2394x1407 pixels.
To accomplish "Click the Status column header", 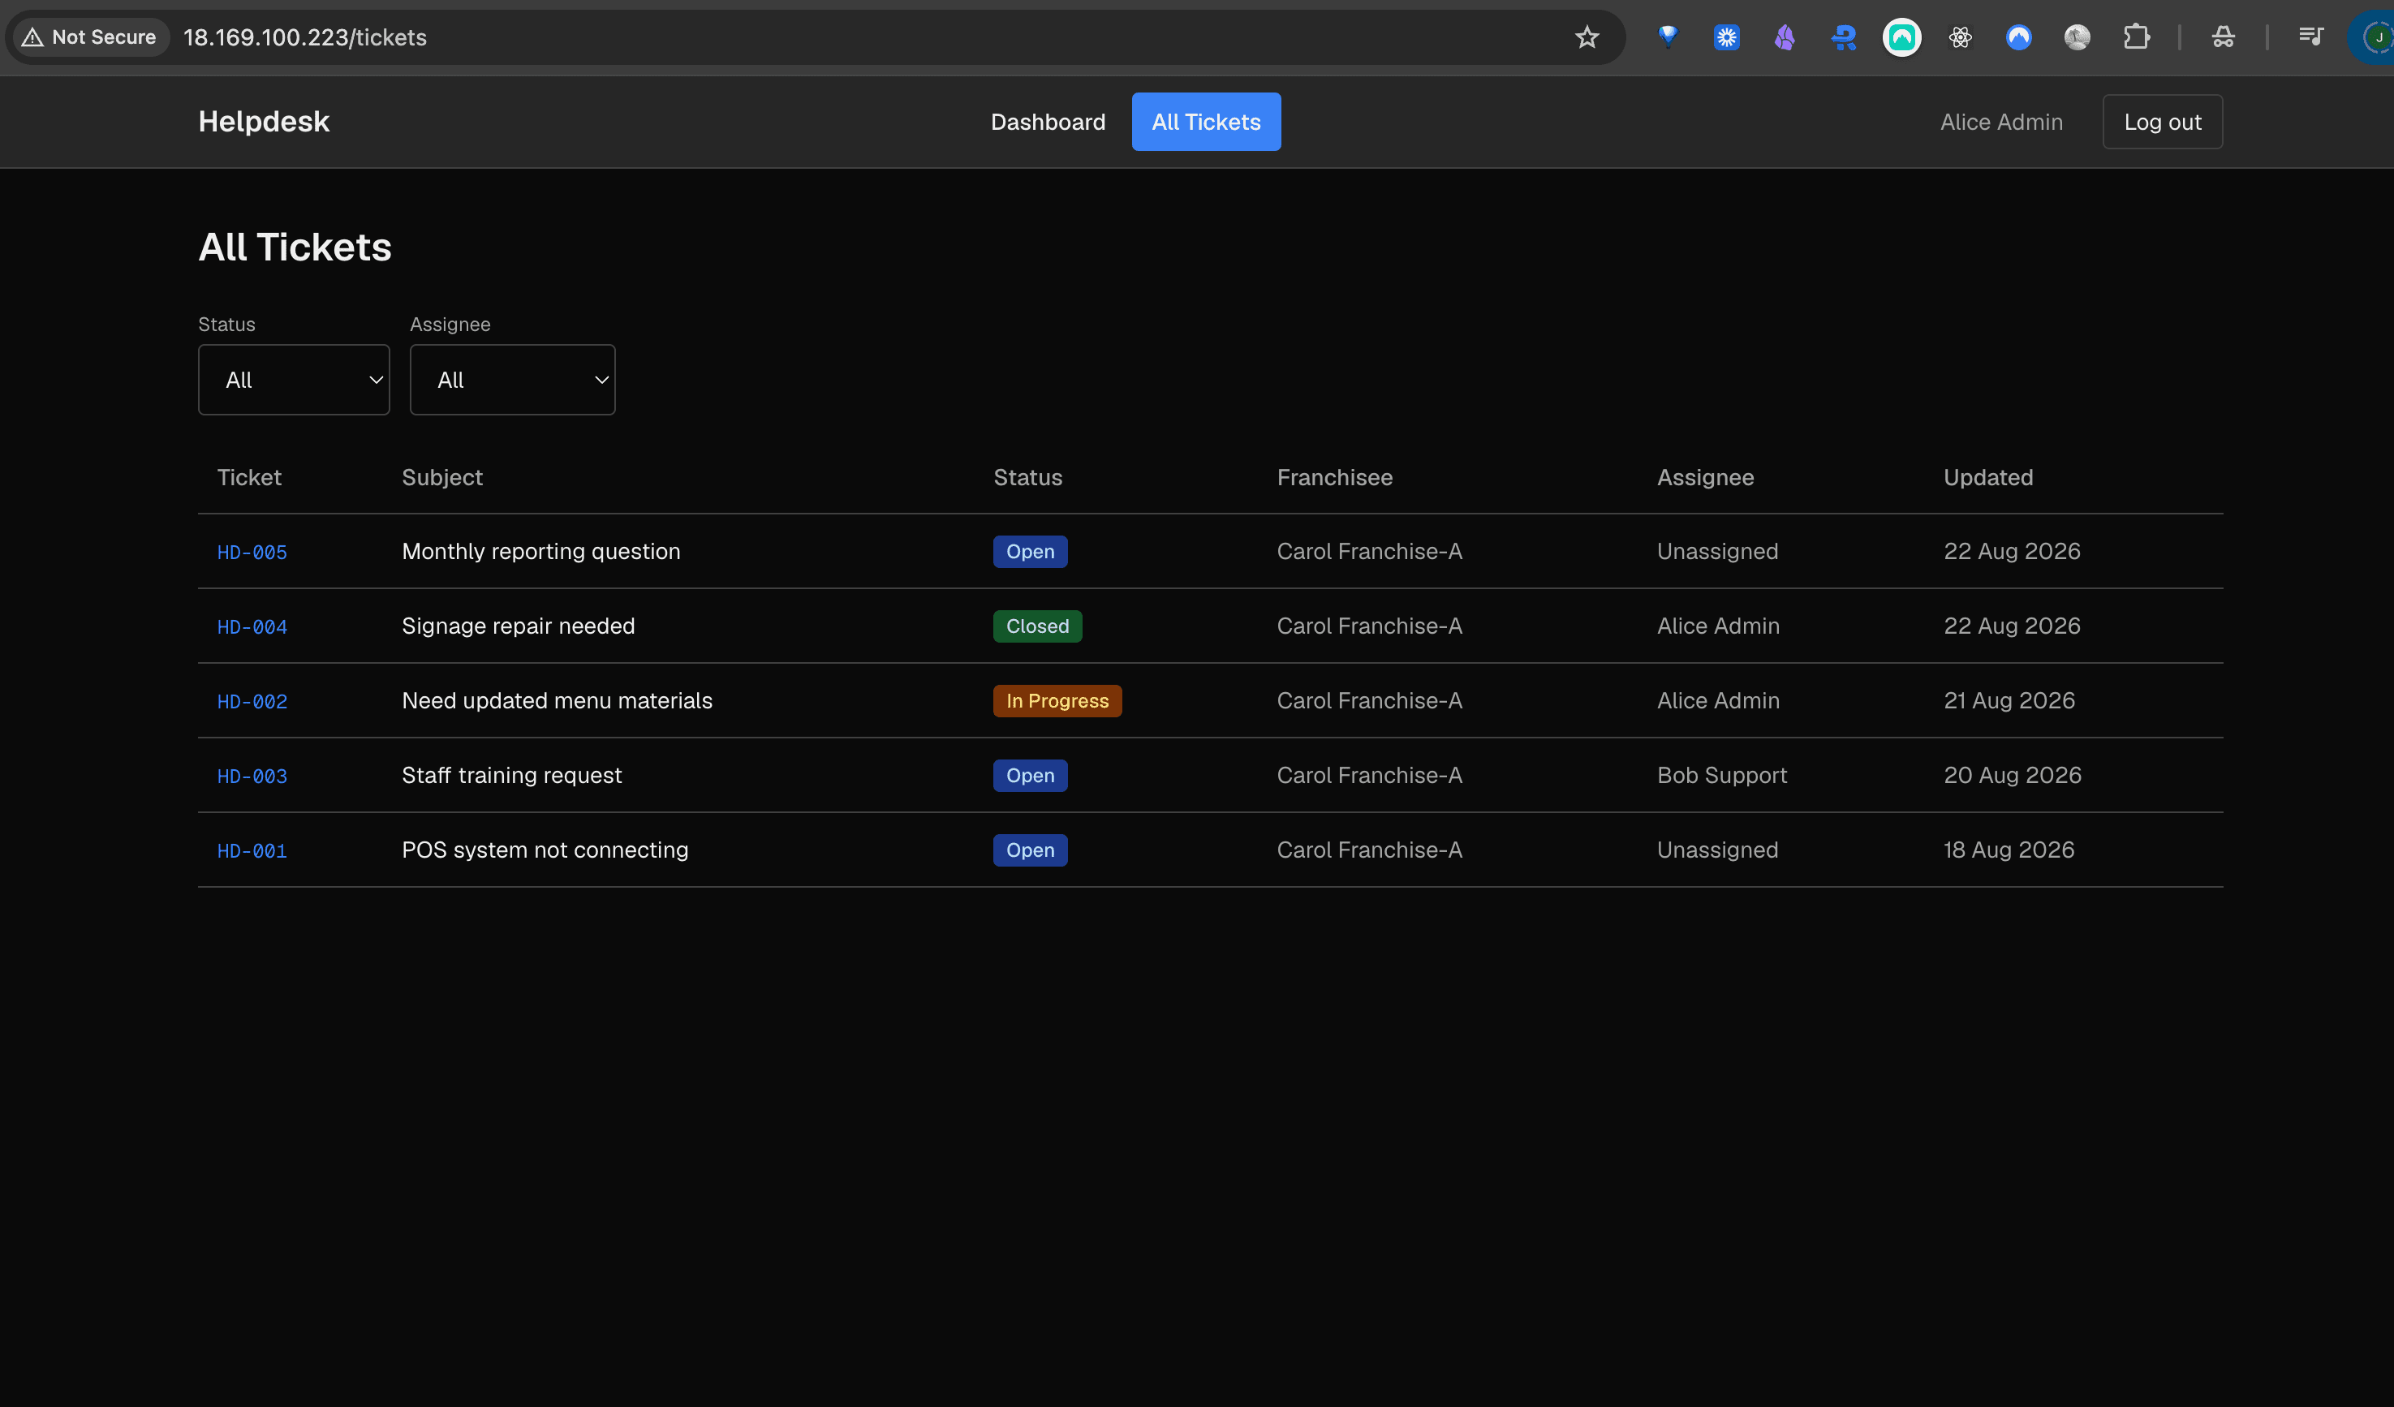I will coord(1027,477).
